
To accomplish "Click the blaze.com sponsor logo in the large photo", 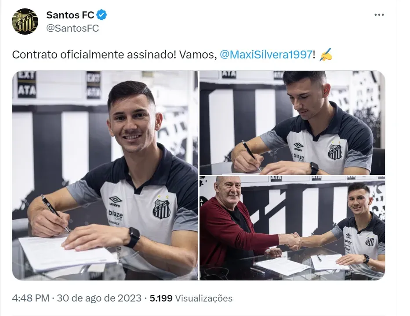I will pos(116,215).
